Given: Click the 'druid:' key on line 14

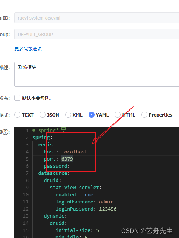Looking at the screenshot, I should pos(58,223).
